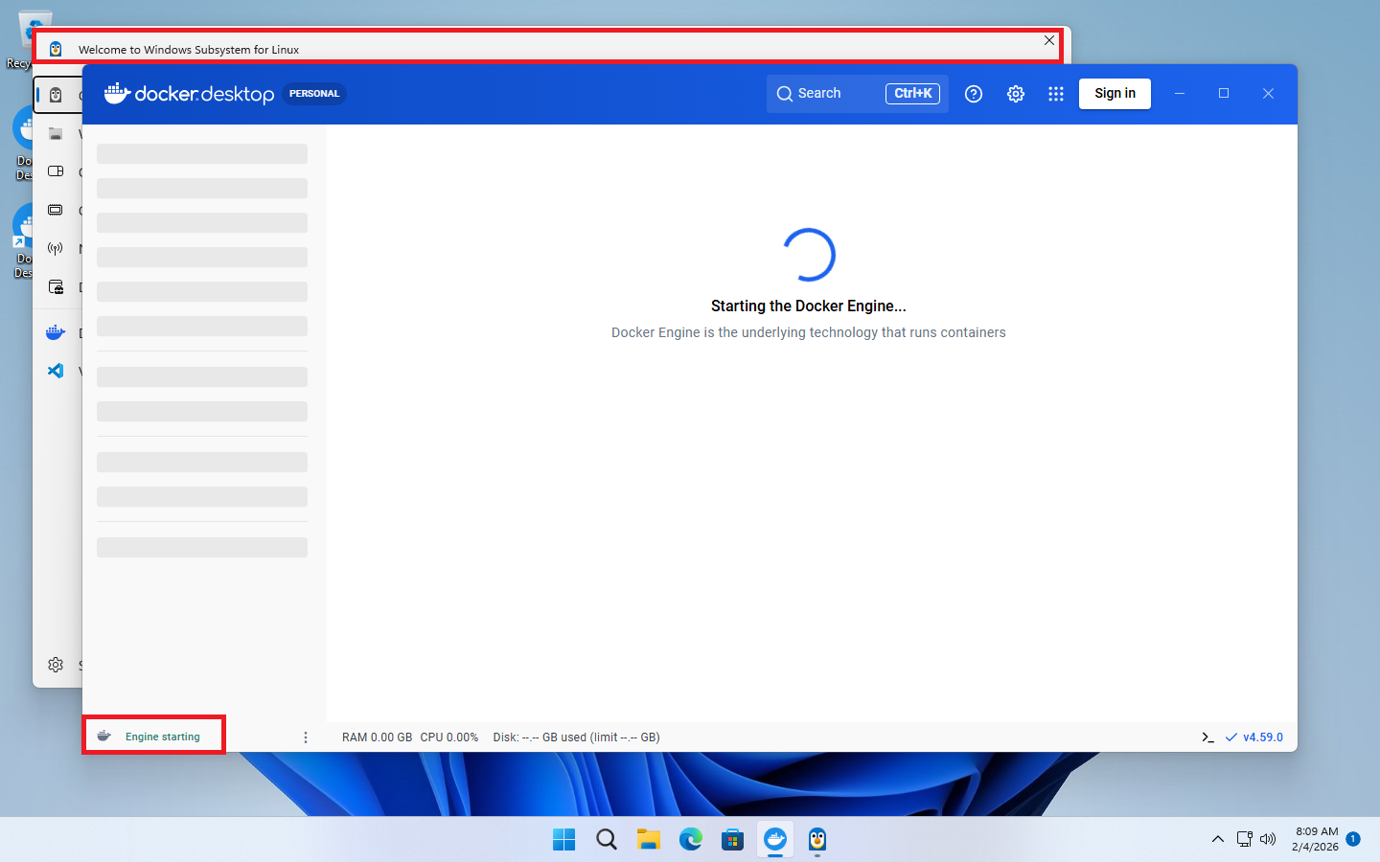Open the terminal icon in status bar
This screenshot has width=1380, height=862.
pos(1207,737)
